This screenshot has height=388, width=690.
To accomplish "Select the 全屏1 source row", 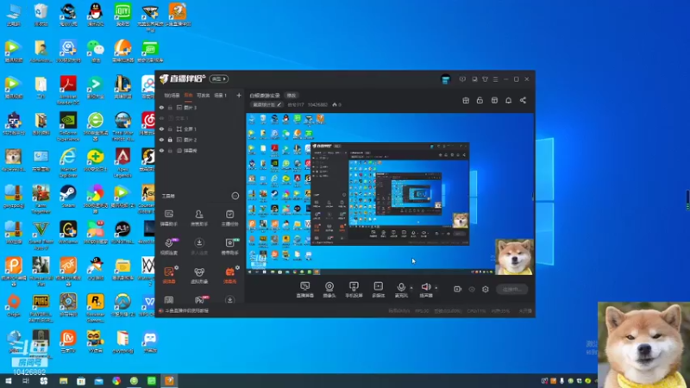I will (x=200, y=128).
